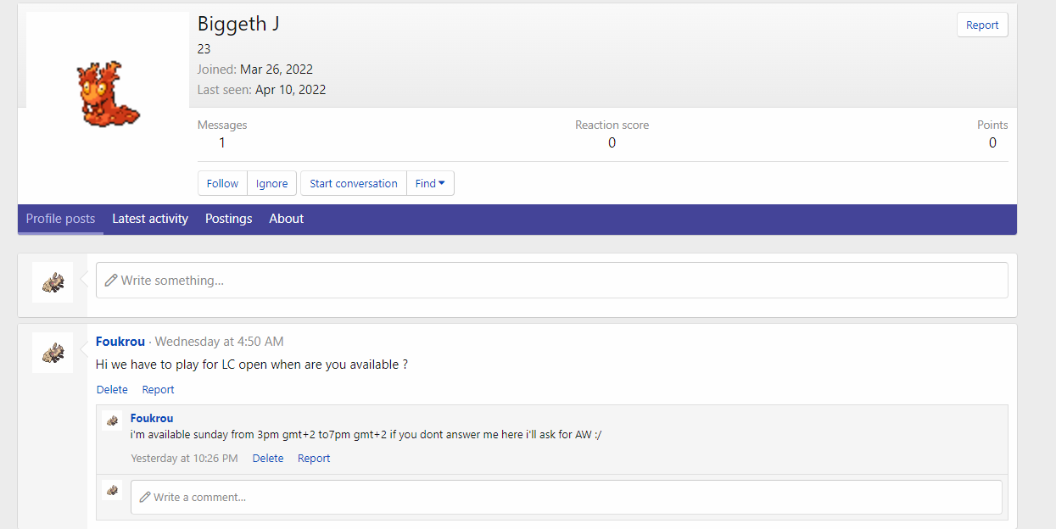Follow Biggeth J
This screenshot has width=1056, height=529.
pyautogui.click(x=222, y=183)
